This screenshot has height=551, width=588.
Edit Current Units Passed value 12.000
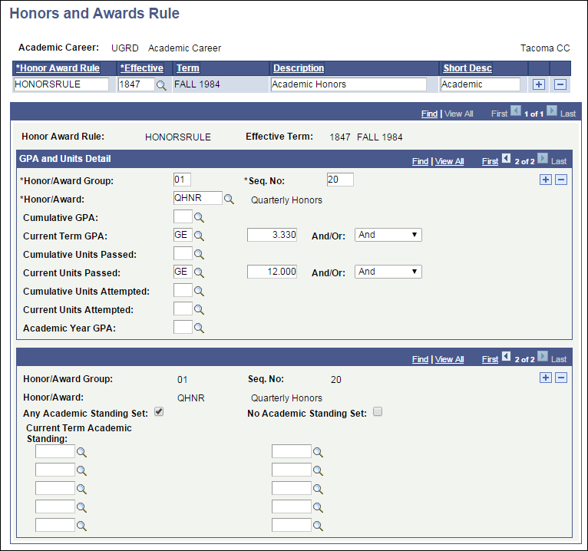pos(272,272)
